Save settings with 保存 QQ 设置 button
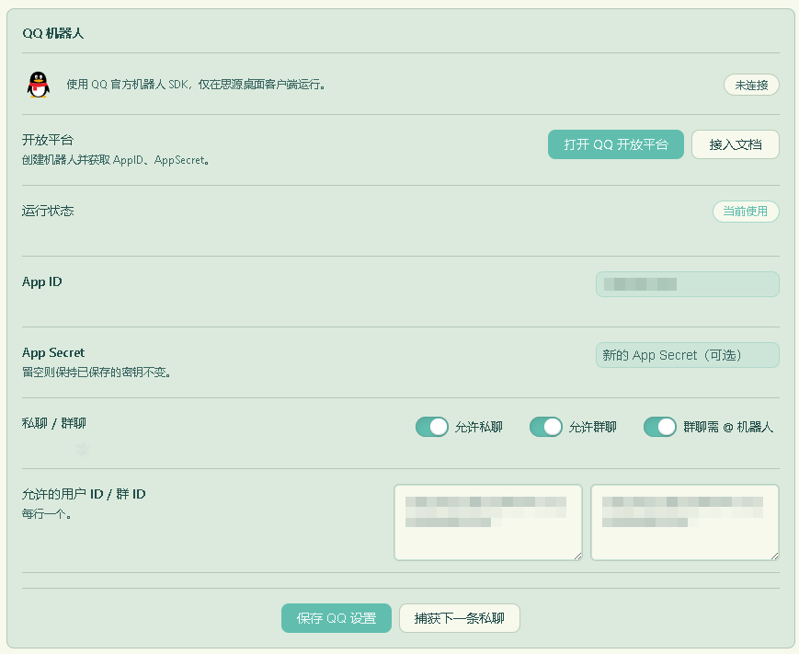The width and height of the screenshot is (799, 654). click(337, 618)
